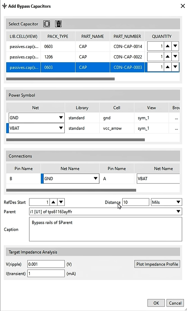Image resolution: width=187 pixels, height=311 pixels.
Task: Click the capacitor table horizontal scrollbar
Action: [60, 79]
